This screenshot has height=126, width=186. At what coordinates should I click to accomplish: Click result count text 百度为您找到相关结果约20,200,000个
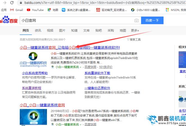pyautogui.click(x=43, y=39)
